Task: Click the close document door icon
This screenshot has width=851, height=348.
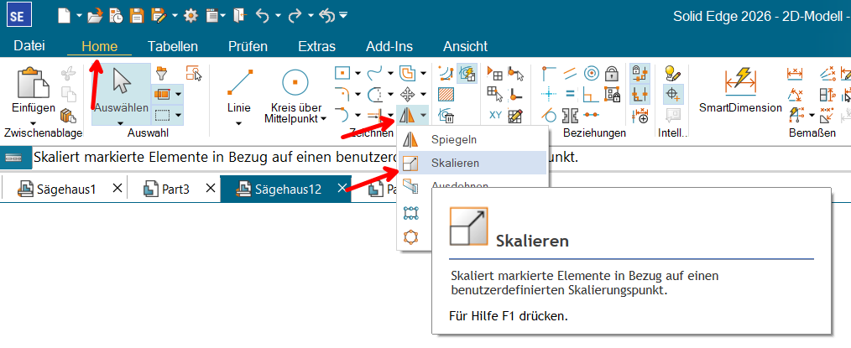Action: [x=239, y=16]
